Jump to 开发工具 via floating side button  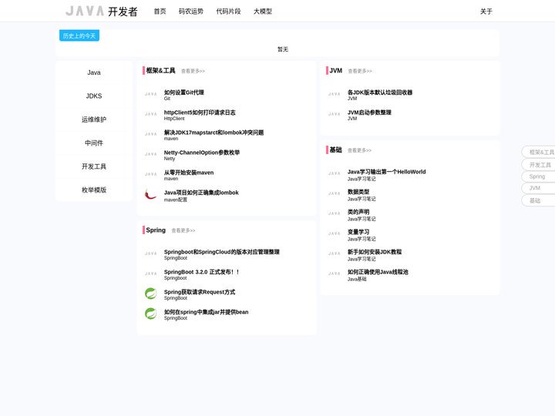tap(538, 165)
